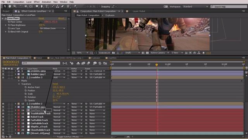Open the Effect menu

point(36,2)
